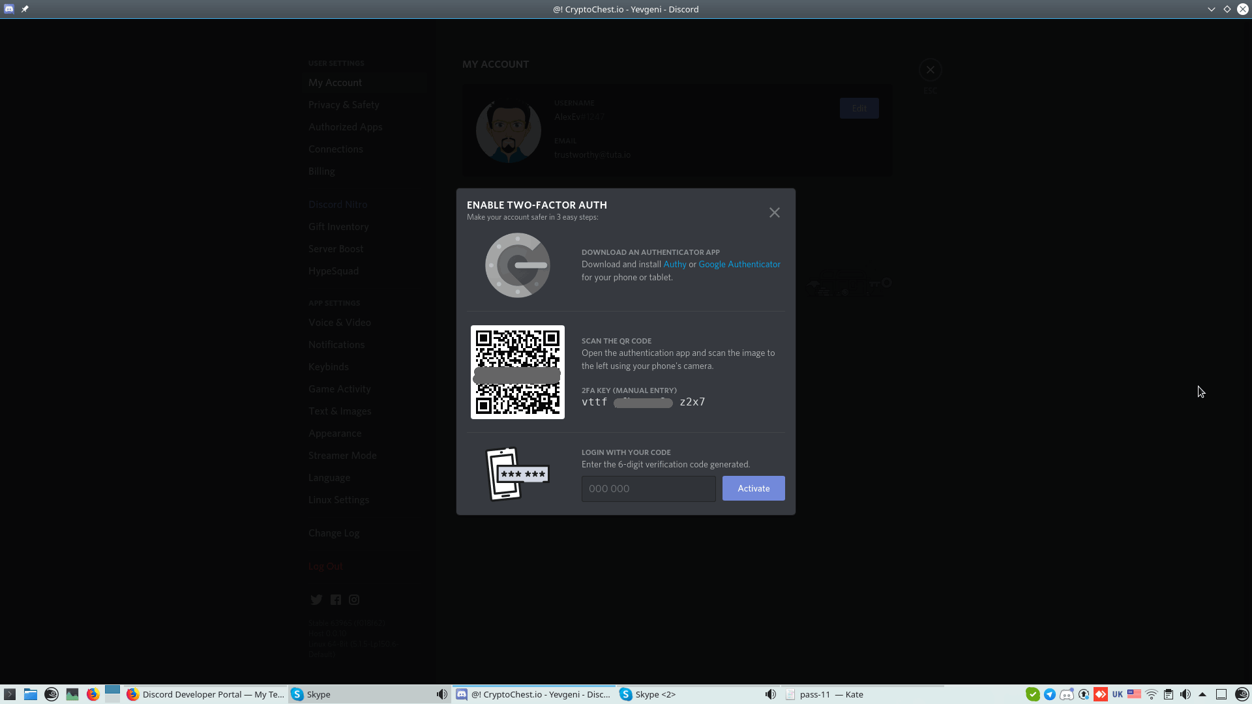The height and width of the screenshot is (704, 1252).
Task: Close the two-factor auth dialog
Action: tap(774, 213)
